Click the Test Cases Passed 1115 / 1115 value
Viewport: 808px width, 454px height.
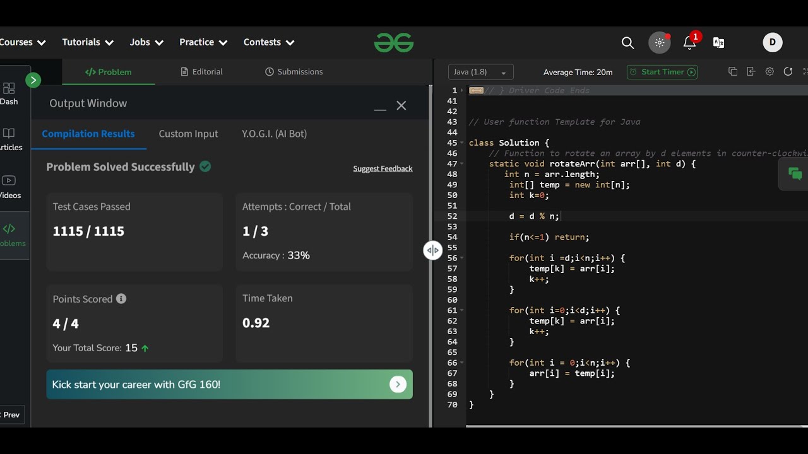(88, 231)
